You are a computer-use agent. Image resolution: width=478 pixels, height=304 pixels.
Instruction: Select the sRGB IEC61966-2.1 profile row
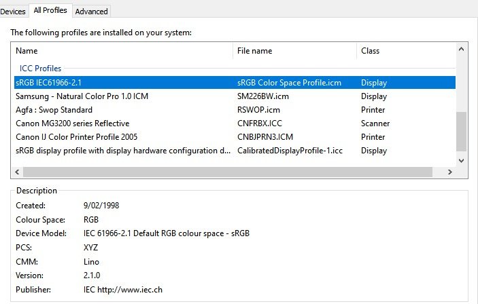point(235,83)
